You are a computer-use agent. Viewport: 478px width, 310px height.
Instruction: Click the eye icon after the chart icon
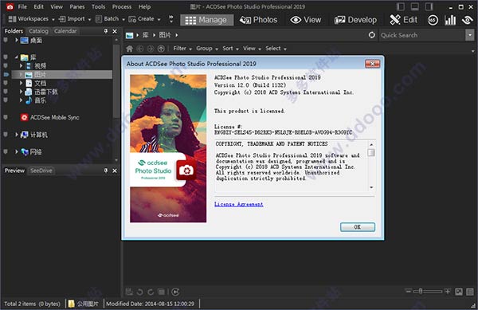coord(467,20)
